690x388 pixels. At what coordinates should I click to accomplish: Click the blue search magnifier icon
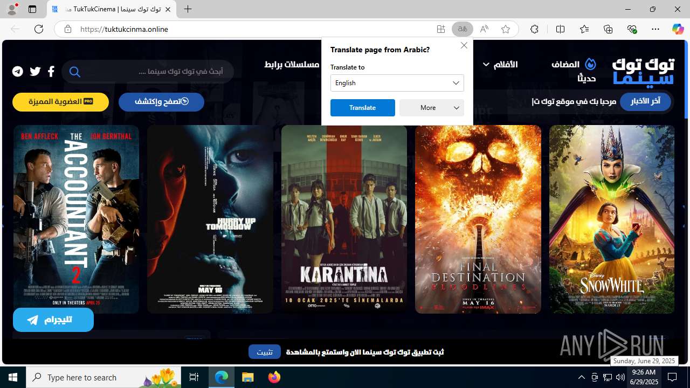pos(75,72)
